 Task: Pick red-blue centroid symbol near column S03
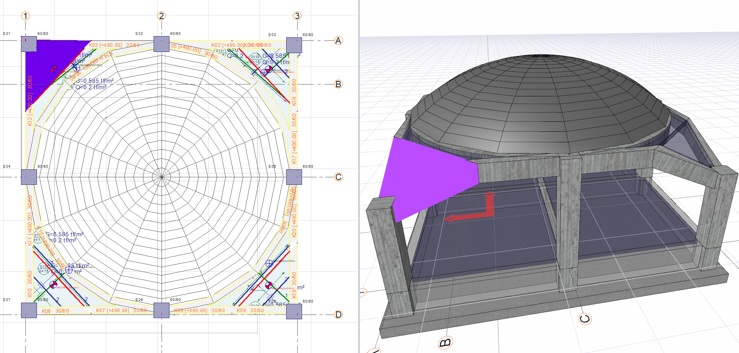pyautogui.click(x=269, y=69)
